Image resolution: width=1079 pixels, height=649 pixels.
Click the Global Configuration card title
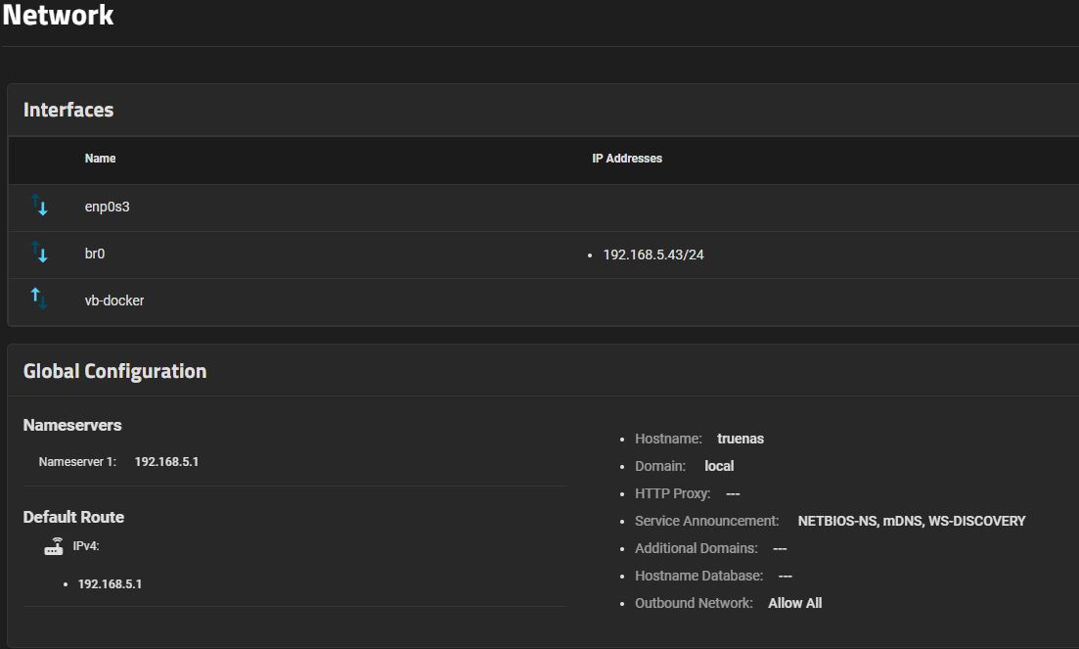114,371
